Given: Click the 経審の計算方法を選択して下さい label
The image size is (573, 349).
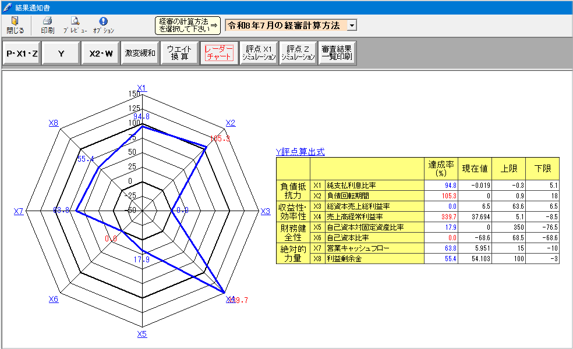Looking at the screenshot, I should (x=188, y=26).
